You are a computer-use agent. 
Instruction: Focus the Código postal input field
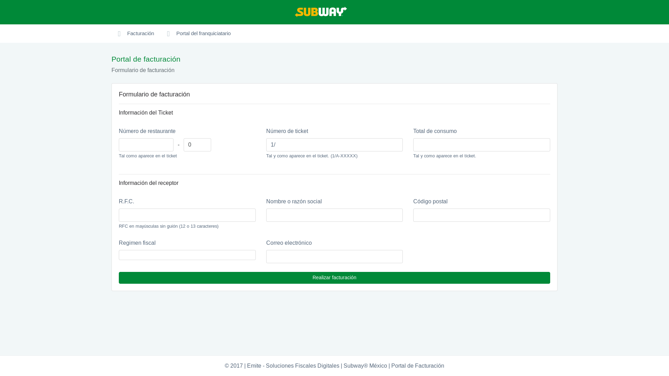pos(482,215)
